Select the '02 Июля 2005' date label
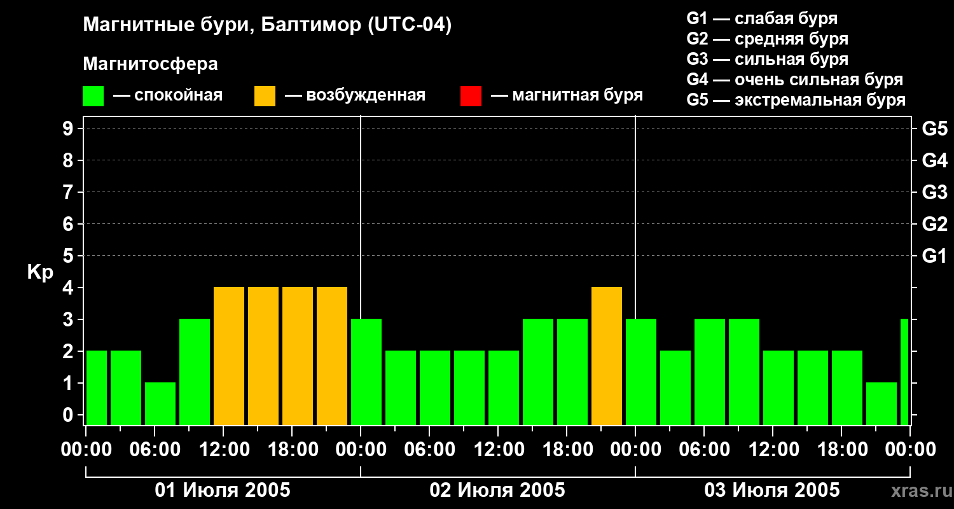Viewport: 954px width, 509px height. click(x=497, y=491)
